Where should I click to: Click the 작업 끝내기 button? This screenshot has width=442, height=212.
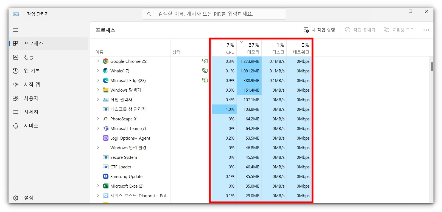[360, 30]
